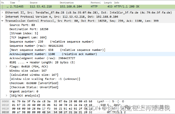
Task: Select the Flags: 0x018 (PSH, ACK) line
Action: click(x=29, y=67)
